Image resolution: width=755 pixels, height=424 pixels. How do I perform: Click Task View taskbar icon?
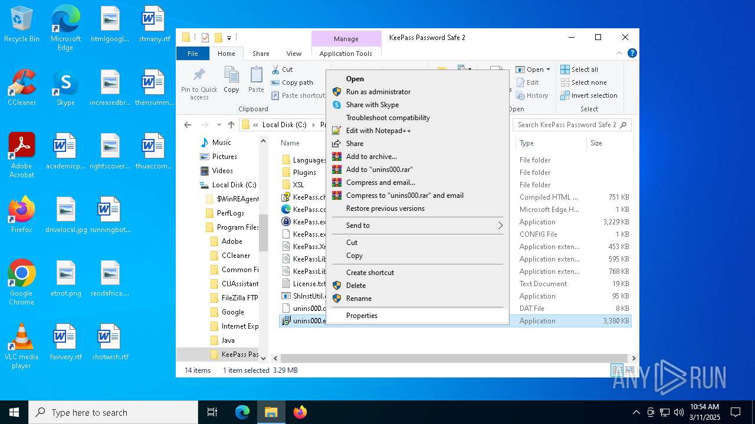212,412
